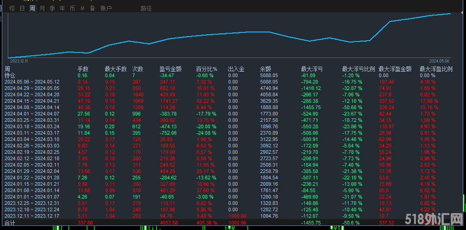Open the 备 tab
This screenshot has width=466, height=230.
(92, 8)
